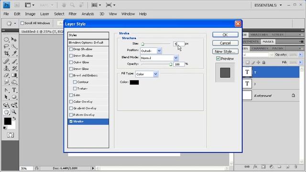Select the Eraser tool
Viewport: 306px width, 172px height.
point(6,75)
